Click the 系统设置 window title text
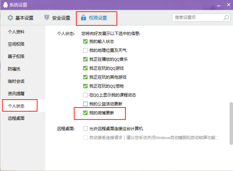 point(18,5)
